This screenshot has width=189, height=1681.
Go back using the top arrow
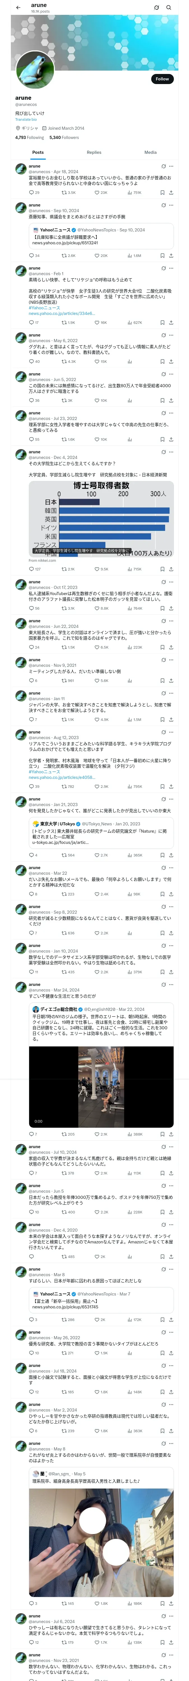click(x=18, y=8)
